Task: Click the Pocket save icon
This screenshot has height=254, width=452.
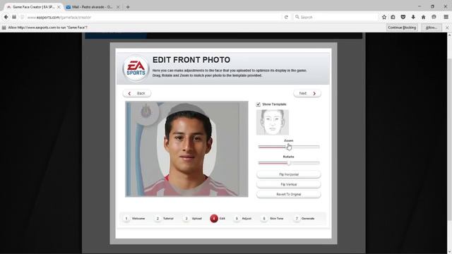Action: (x=403, y=17)
